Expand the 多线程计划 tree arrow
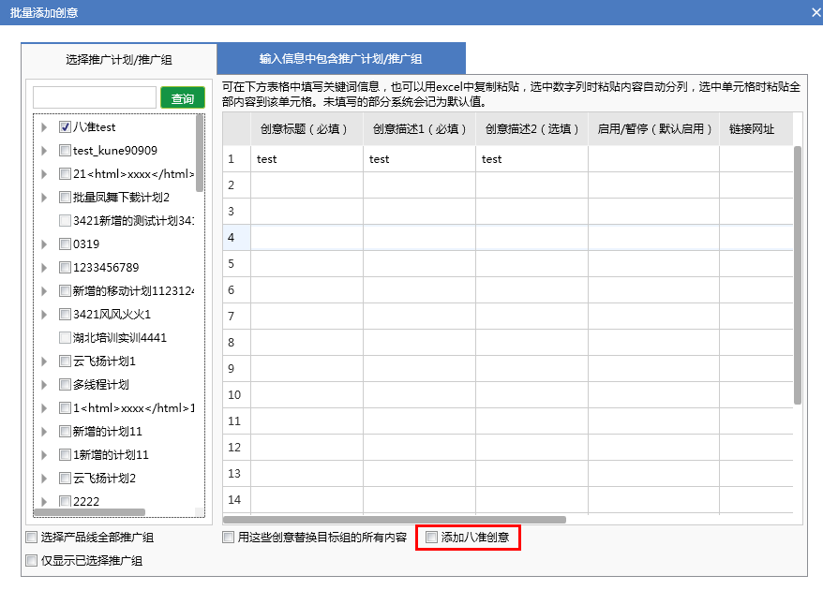 (x=44, y=385)
